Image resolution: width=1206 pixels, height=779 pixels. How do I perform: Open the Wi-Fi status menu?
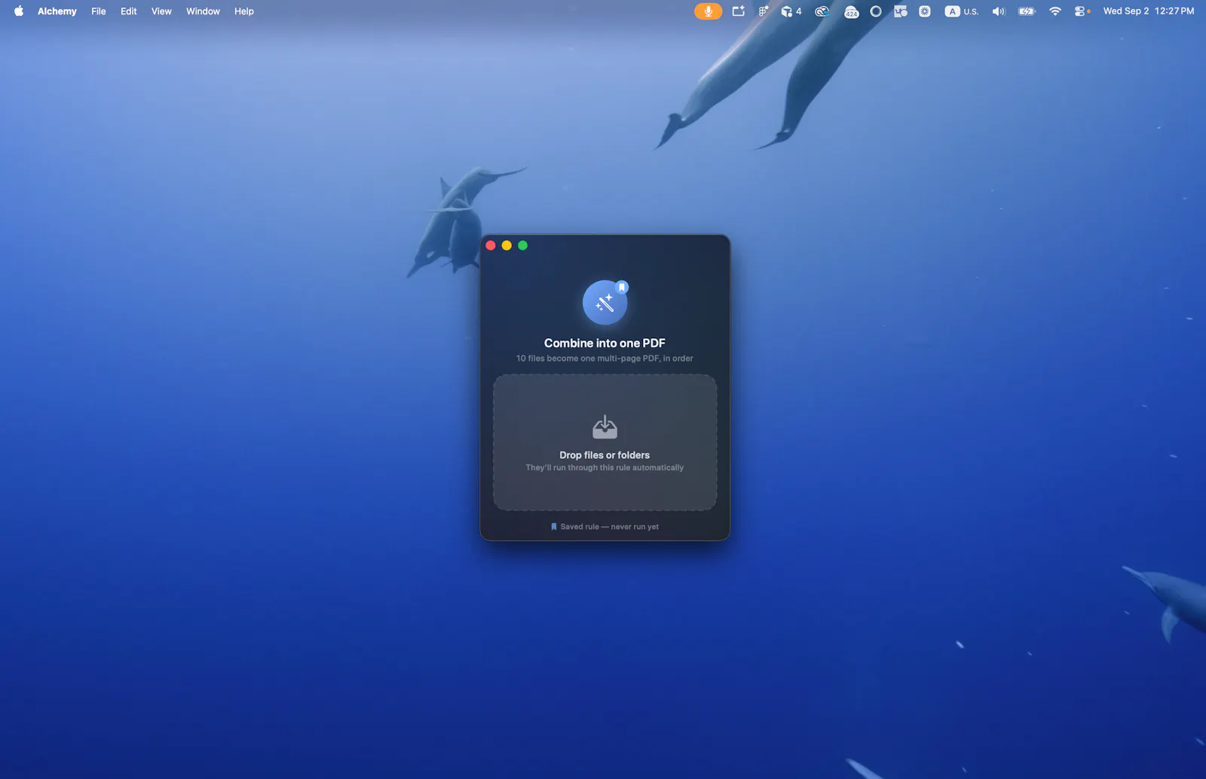click(1055, 11)
